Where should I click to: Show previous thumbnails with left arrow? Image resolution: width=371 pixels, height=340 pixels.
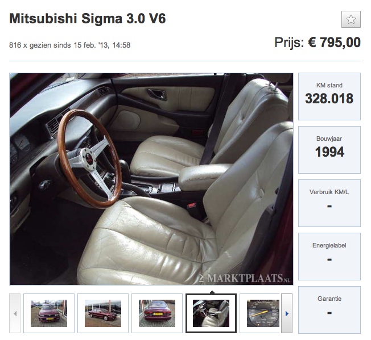coord(15,313)
